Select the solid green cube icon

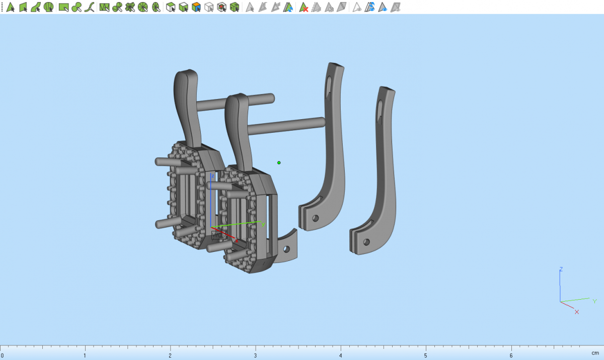(x=234, y=8)
